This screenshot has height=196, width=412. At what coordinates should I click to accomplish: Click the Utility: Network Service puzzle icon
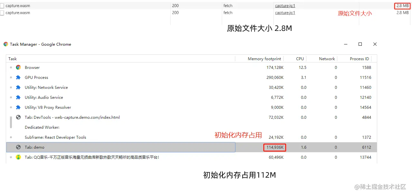[19, 87]
